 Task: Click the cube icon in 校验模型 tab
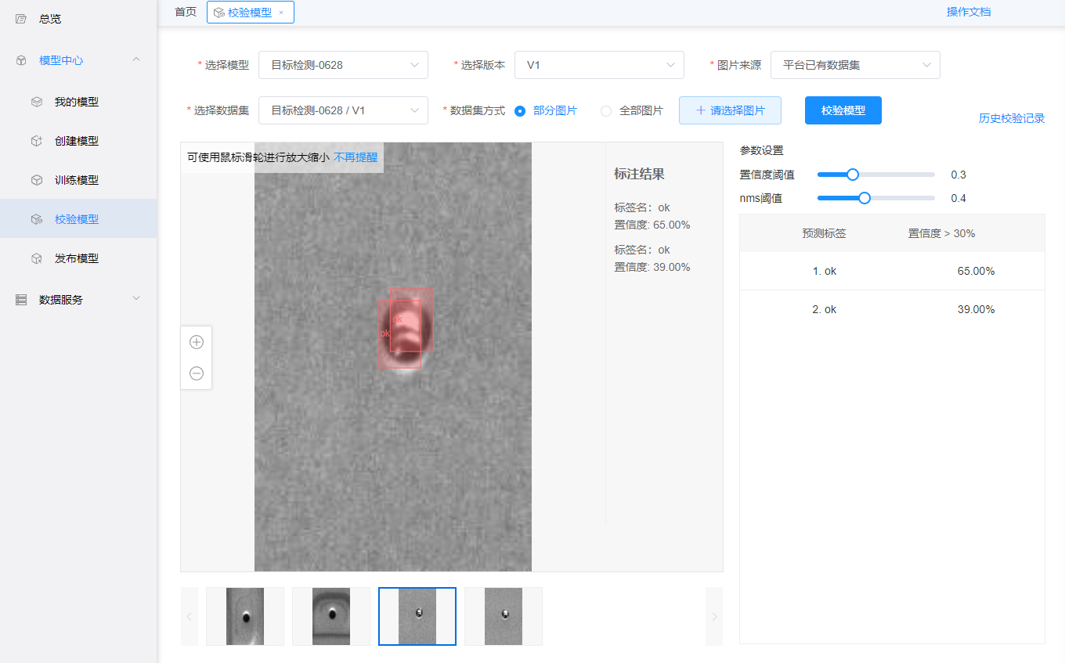click(219, 13)
